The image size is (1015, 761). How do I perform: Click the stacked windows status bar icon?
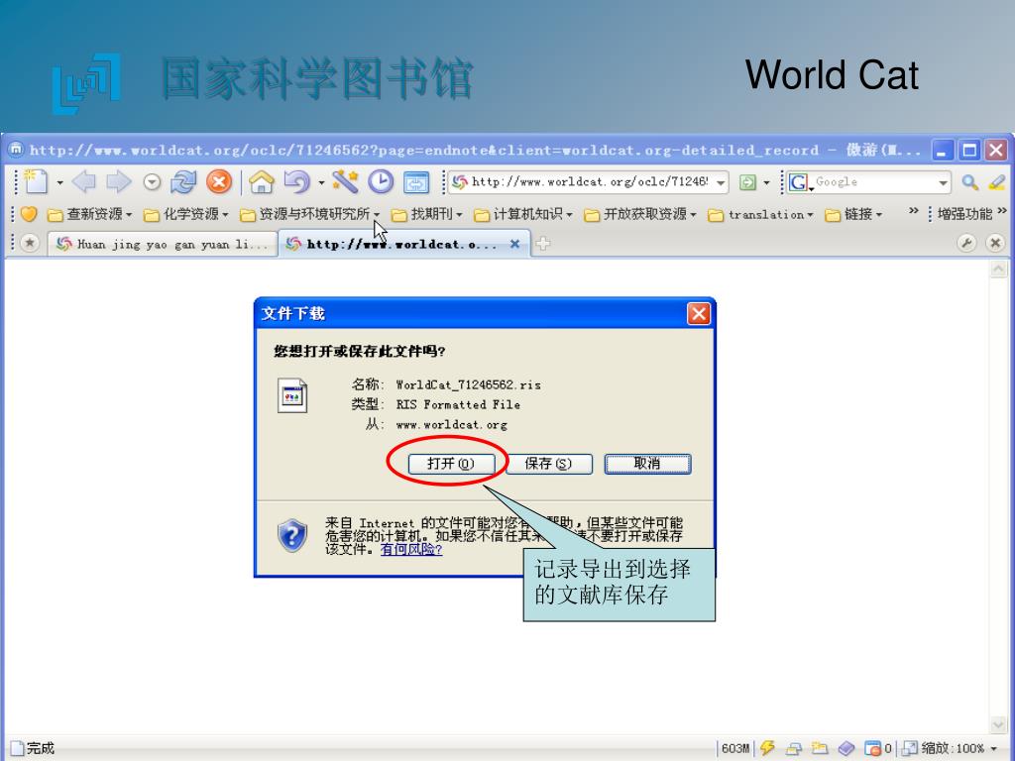point(794,749)
